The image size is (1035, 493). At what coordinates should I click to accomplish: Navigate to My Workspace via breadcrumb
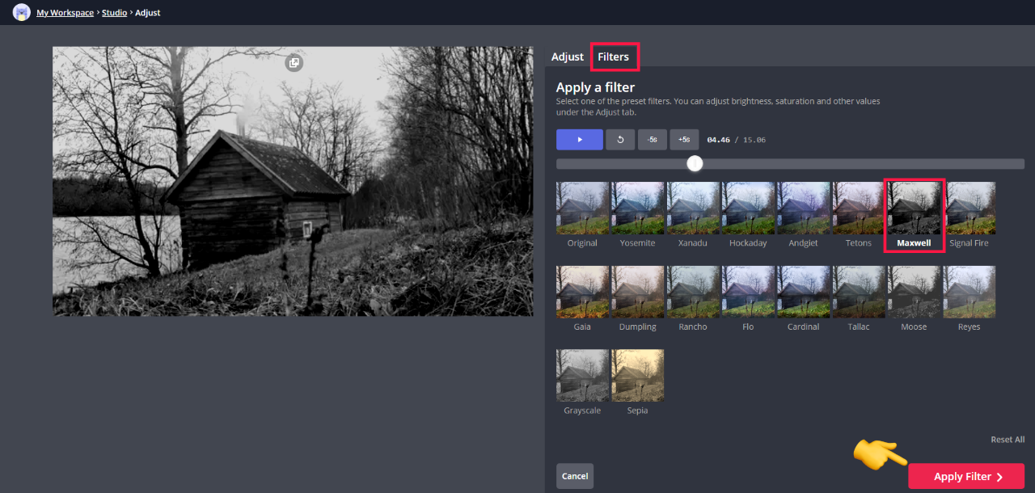[65, 12]
